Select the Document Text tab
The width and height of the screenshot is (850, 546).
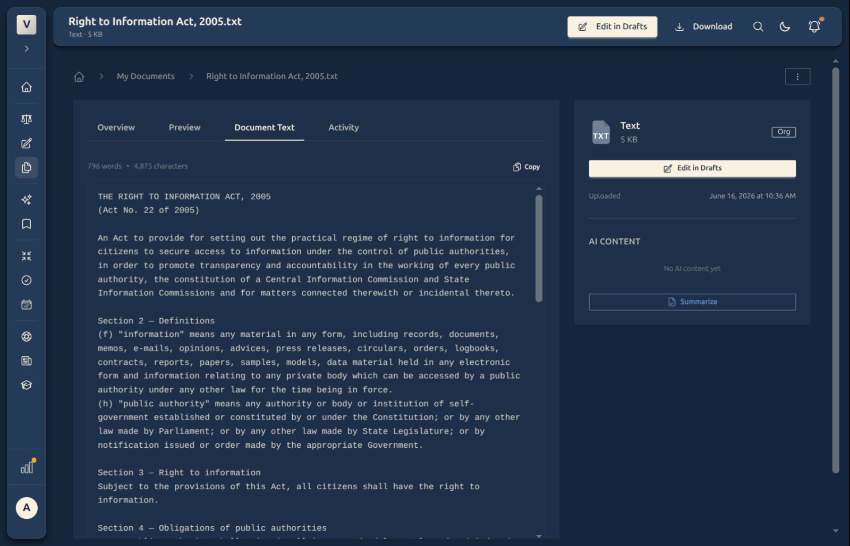coord(265,127)
